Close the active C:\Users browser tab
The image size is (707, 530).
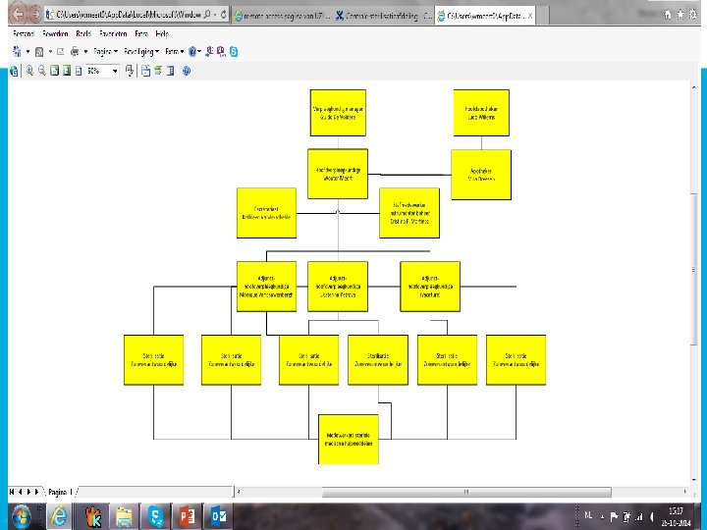pos(530,16)
